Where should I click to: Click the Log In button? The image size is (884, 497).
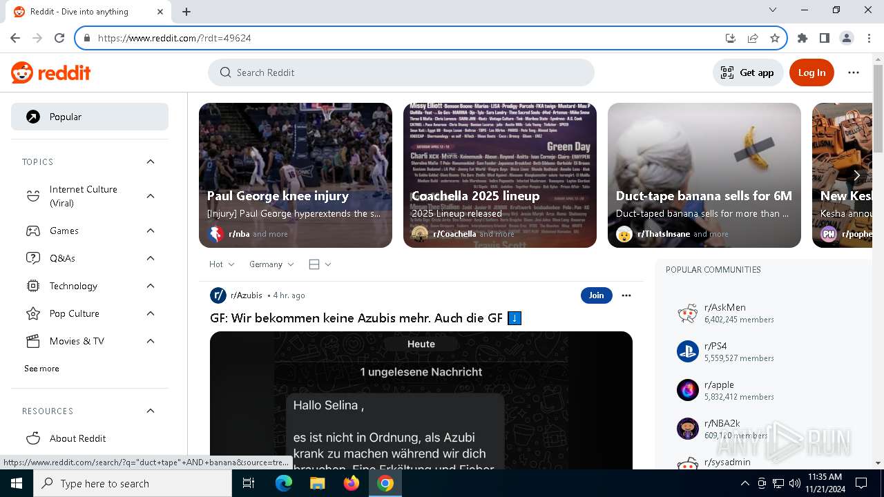pos(811,72)
